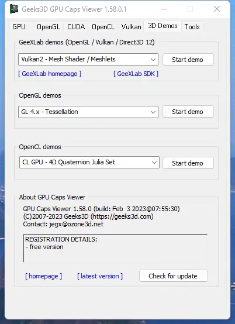The width and height of the screenshot is (235, 324).
Task: Click the copyright Geeks3D text line
Action: pos(88,216)
